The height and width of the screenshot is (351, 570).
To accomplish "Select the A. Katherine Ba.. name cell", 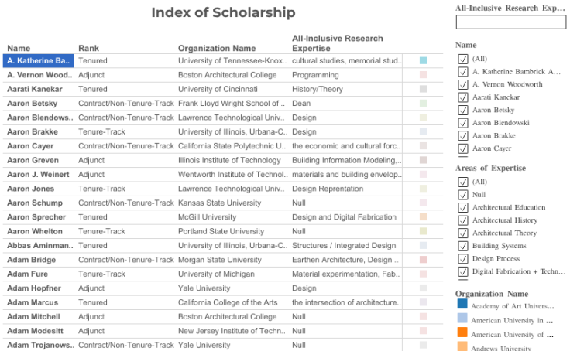I will point(39,60).
